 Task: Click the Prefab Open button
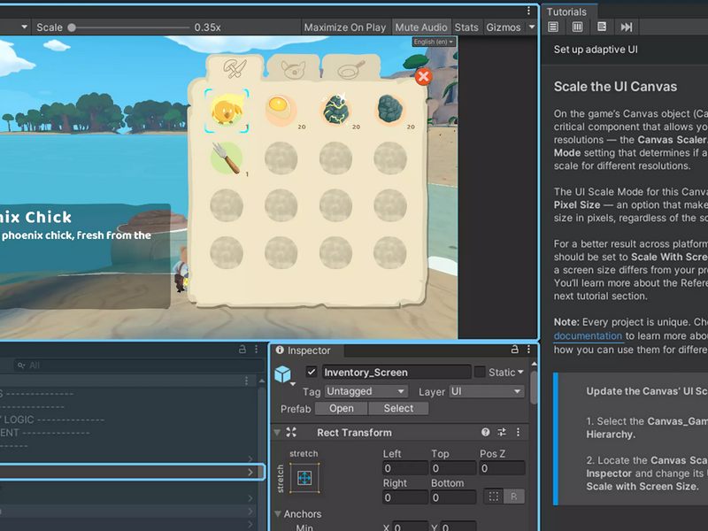pos(342,408)
